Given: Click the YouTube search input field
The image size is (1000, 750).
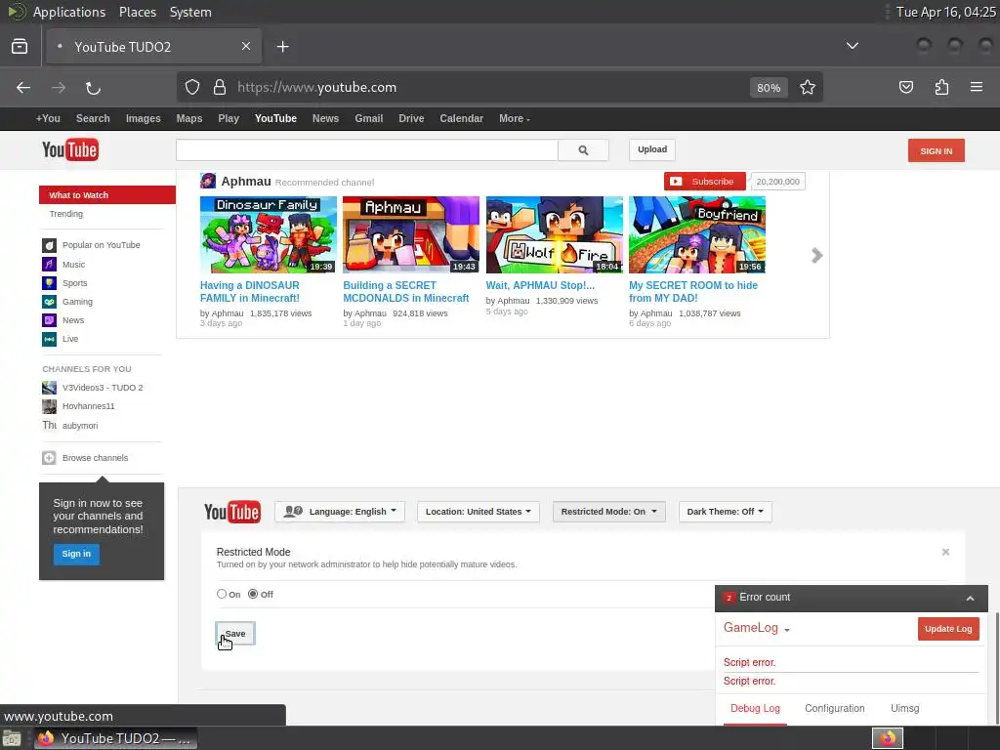Looking at the screenshot, I should coord(367,149).
